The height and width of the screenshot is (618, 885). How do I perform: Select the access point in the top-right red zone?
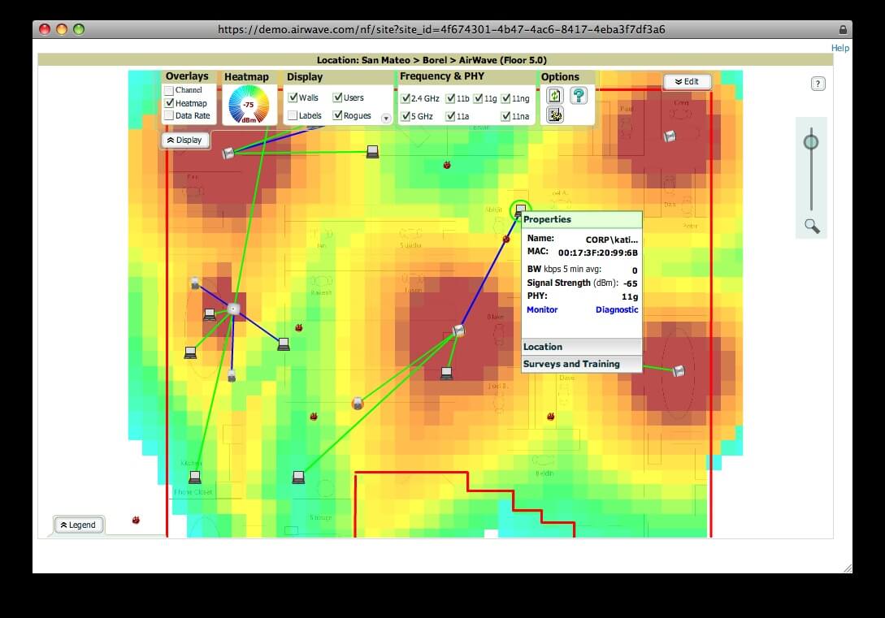click(670, 136)
